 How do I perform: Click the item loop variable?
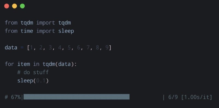(x=24, y=64)
